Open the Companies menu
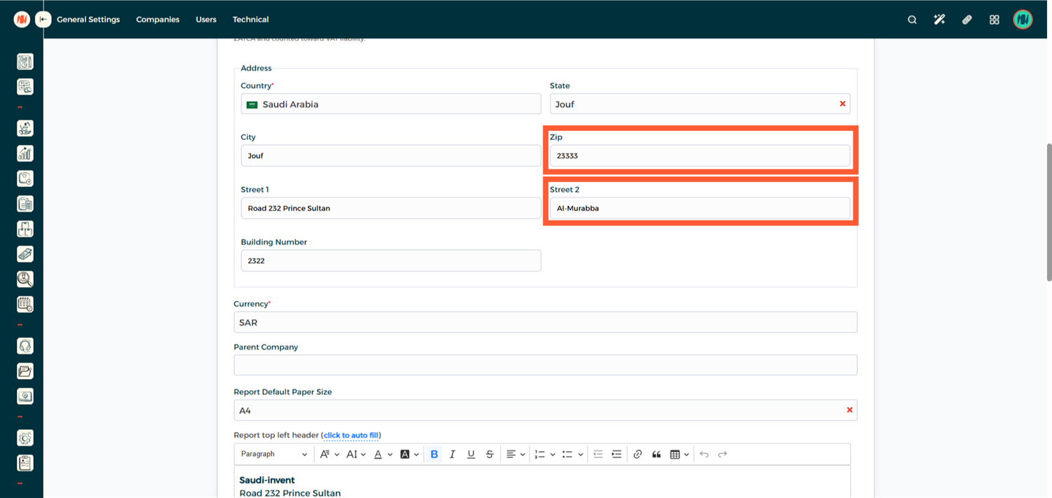 pos(158,20)
